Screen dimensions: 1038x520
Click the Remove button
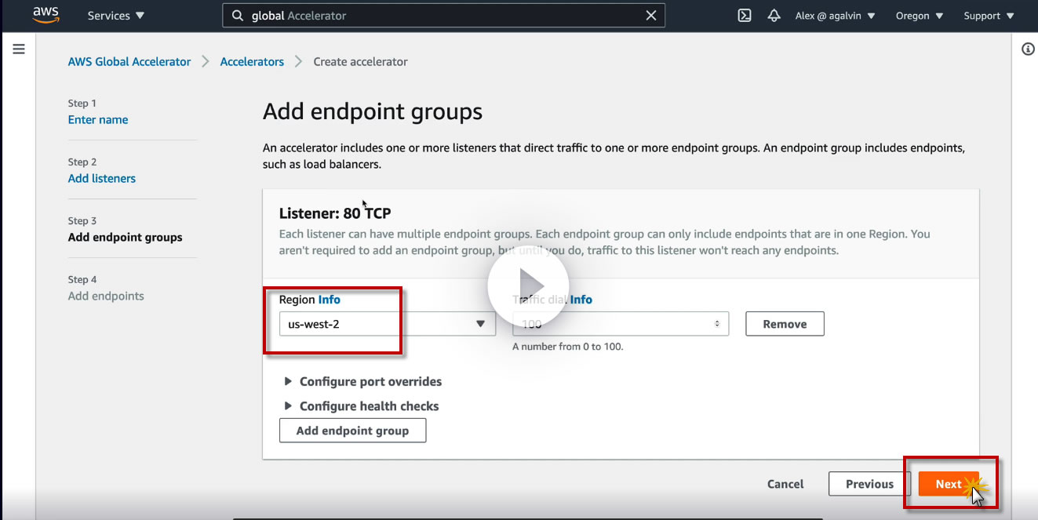(785, 324)
